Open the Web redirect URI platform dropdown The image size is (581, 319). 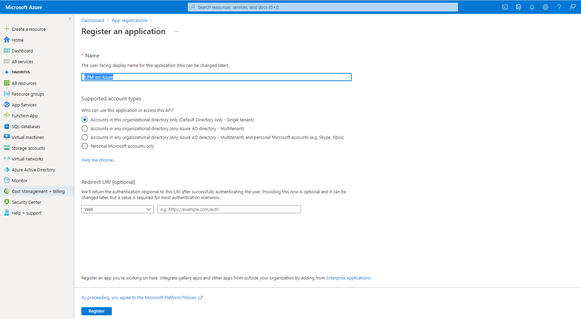click(118, 209)
